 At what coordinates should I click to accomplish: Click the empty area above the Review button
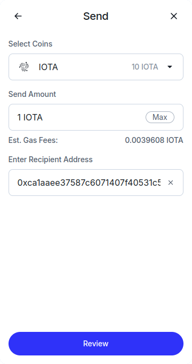click(96, 263)
